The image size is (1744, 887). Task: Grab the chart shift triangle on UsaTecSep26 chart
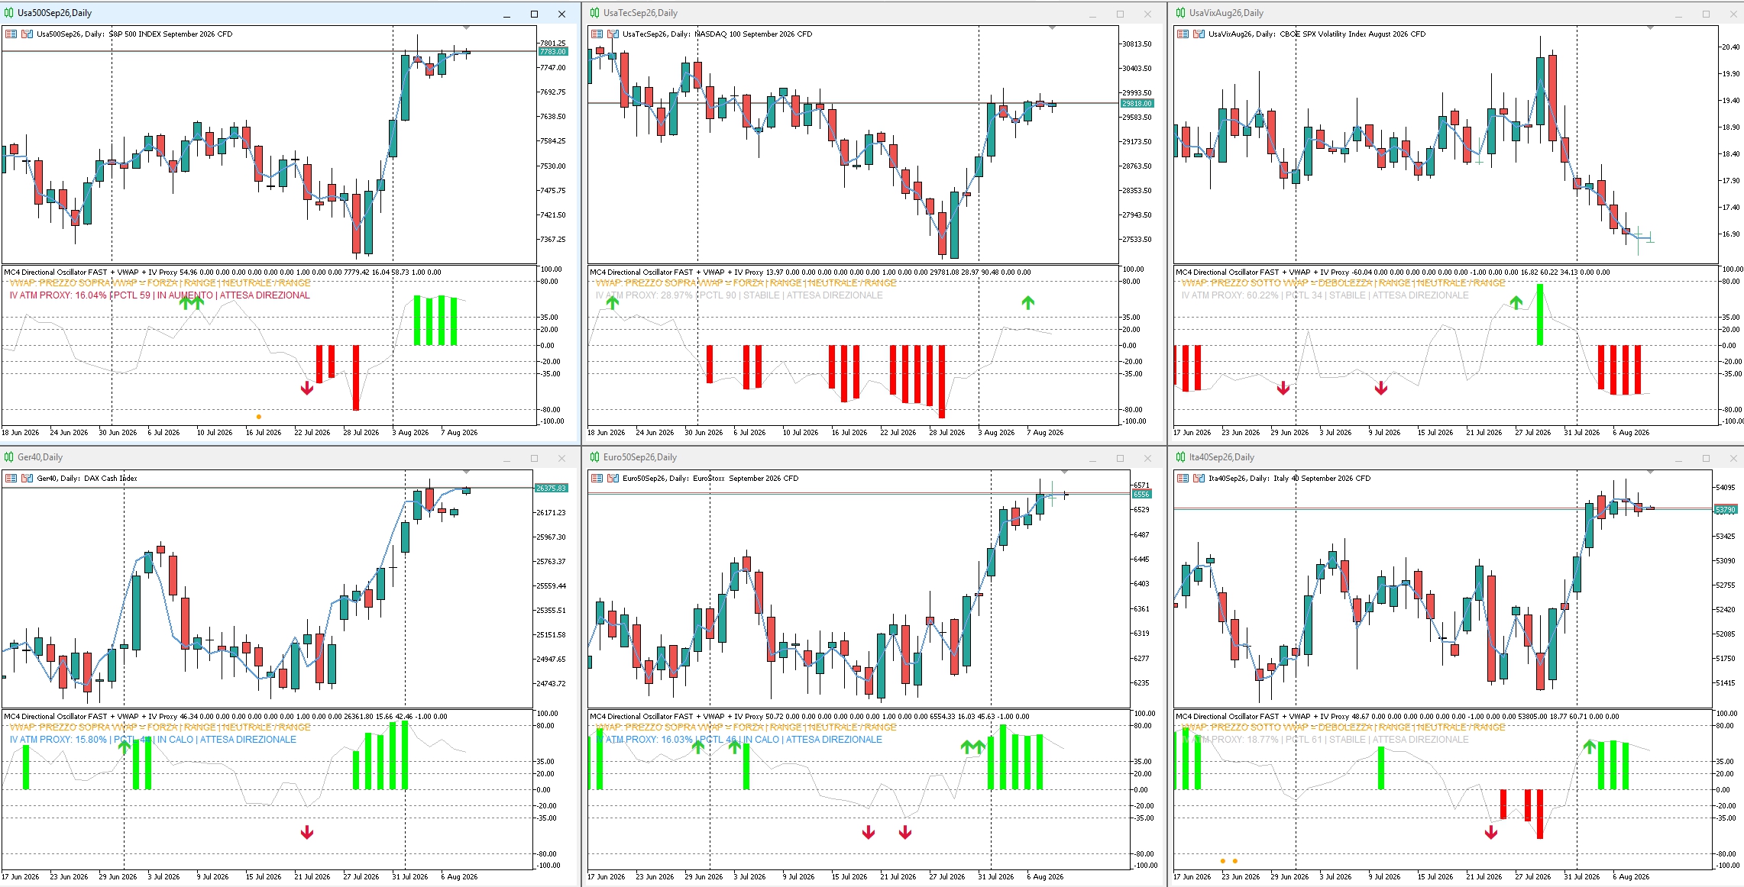coord(1052,28)
